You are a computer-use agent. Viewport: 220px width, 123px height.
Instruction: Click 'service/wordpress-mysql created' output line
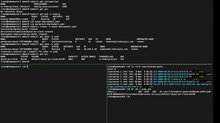pos(19,29)
